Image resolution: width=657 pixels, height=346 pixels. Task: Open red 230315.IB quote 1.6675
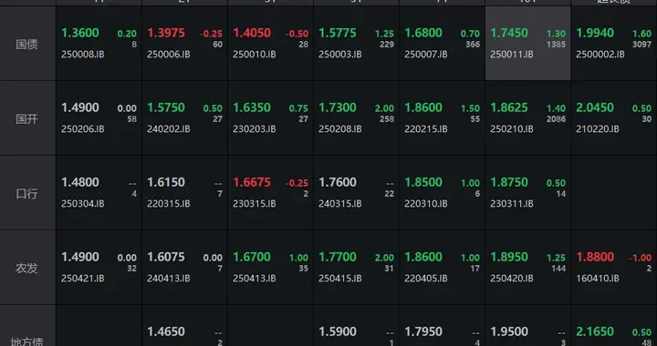(271, 193)
